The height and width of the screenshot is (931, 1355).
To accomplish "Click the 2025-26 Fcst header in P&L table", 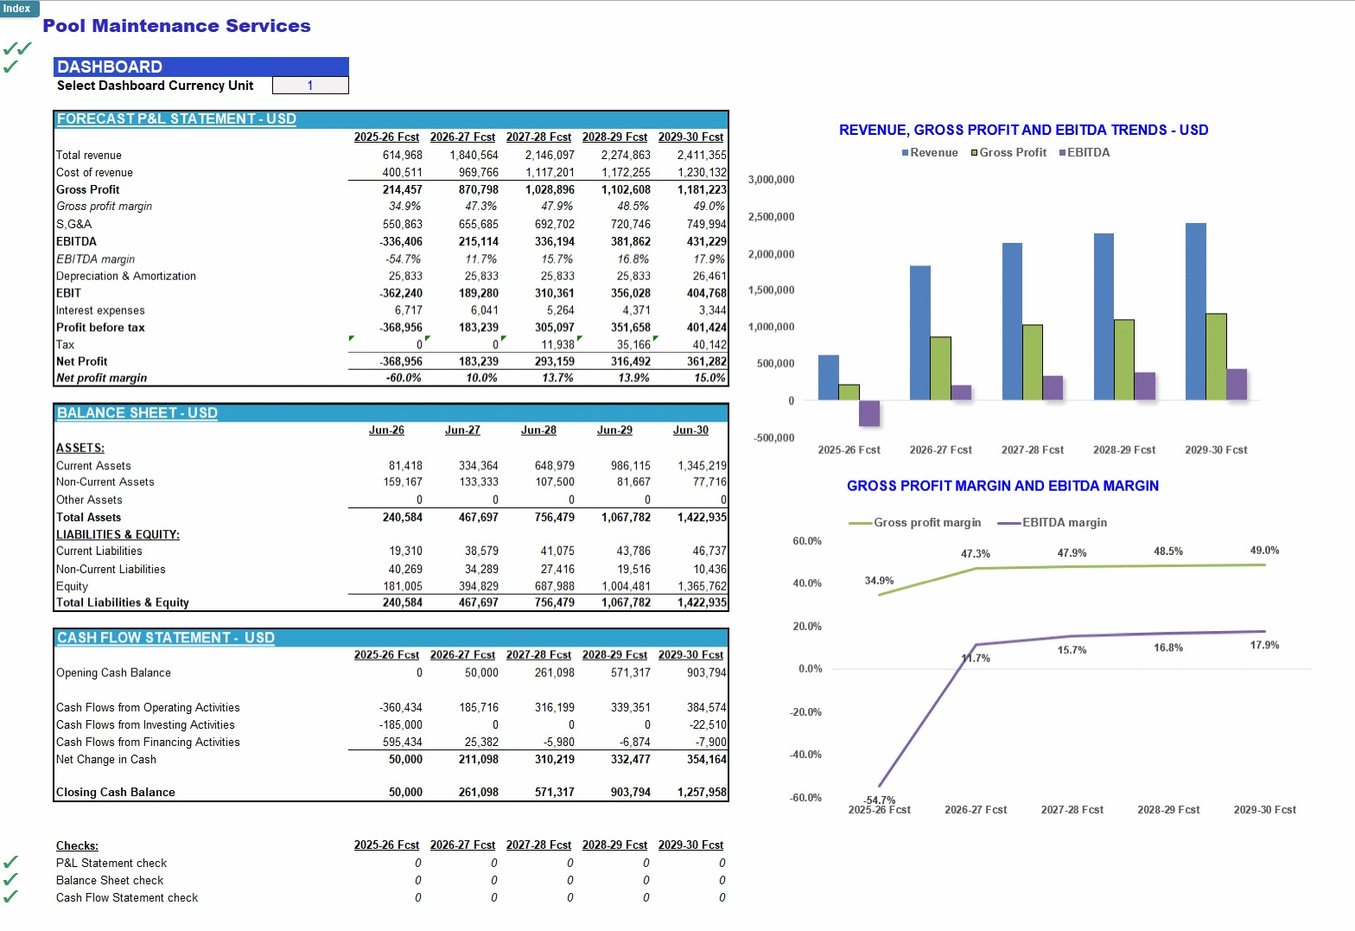I will click(386, 137).
